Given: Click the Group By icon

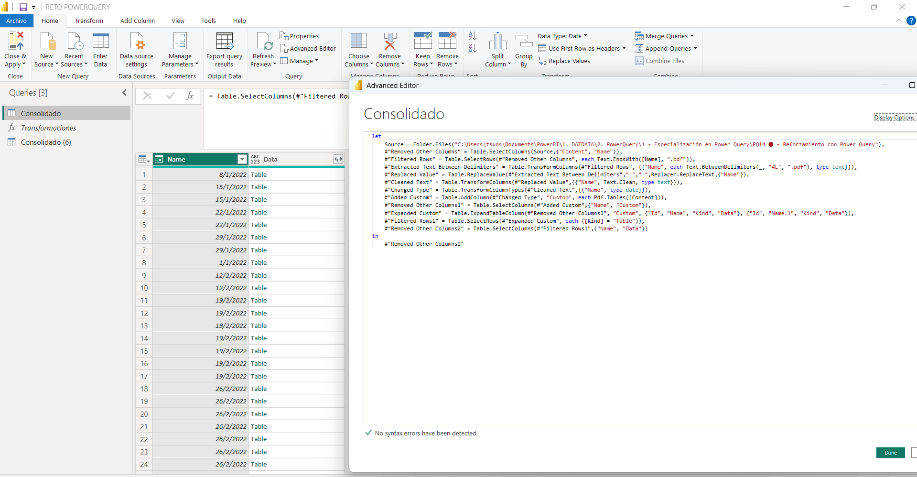Looking at the screenshot, I should (524, 42).
